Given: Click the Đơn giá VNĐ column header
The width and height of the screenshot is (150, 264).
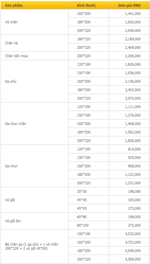Looking at the screenshot, I should coord(129,5).
